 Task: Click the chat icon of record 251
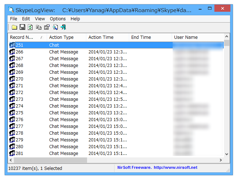12,45
